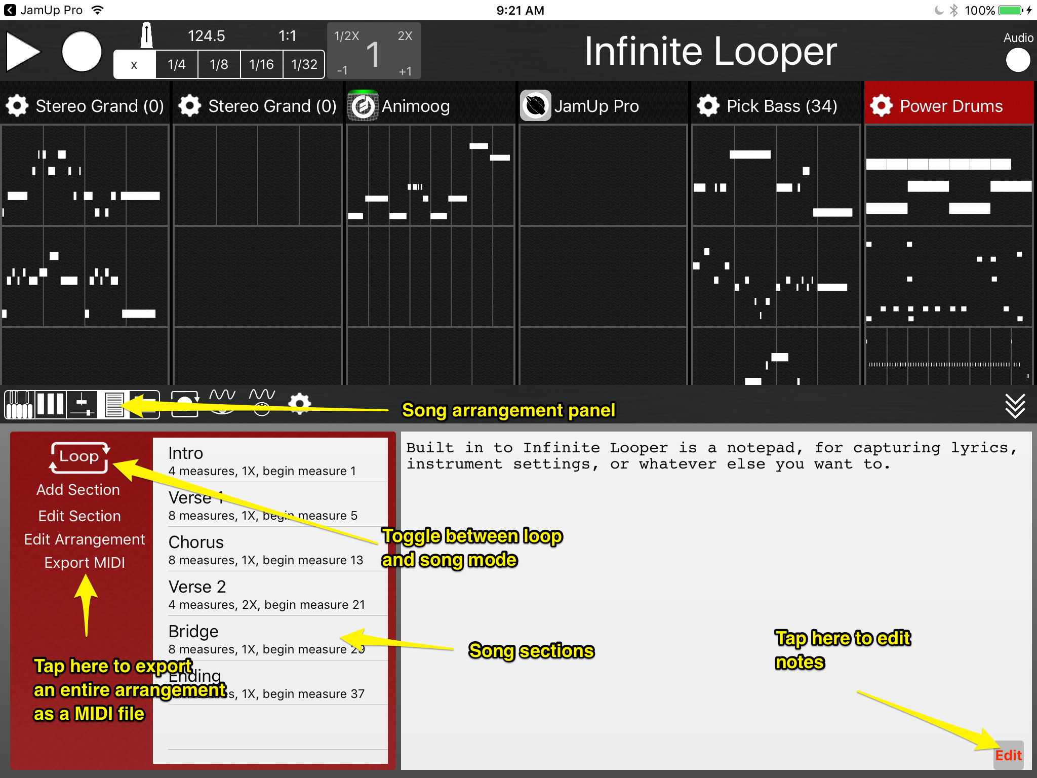Tap inside the notepad text area

[716, 601]
